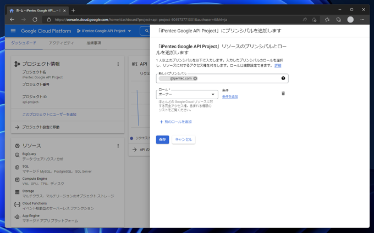Click the Storage icon in resources
The image size is (374, 233).
click(x=17, y=192)
